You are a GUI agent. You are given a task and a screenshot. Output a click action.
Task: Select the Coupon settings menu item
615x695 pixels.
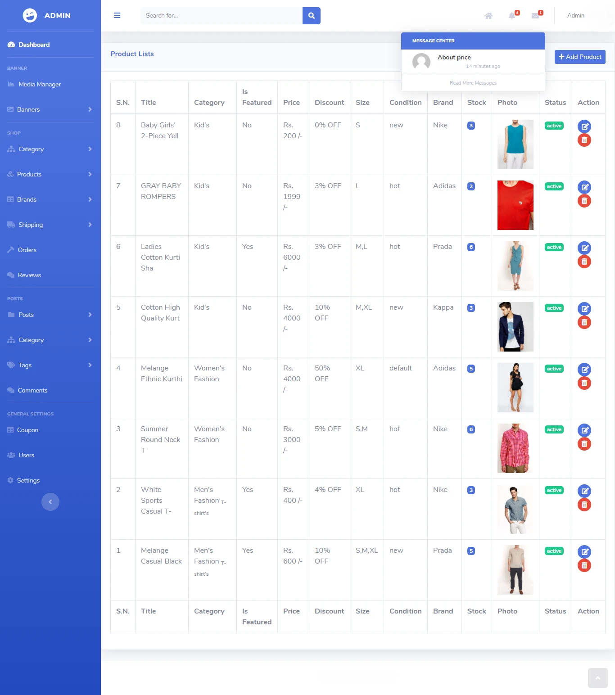click(x=28, y=430)
